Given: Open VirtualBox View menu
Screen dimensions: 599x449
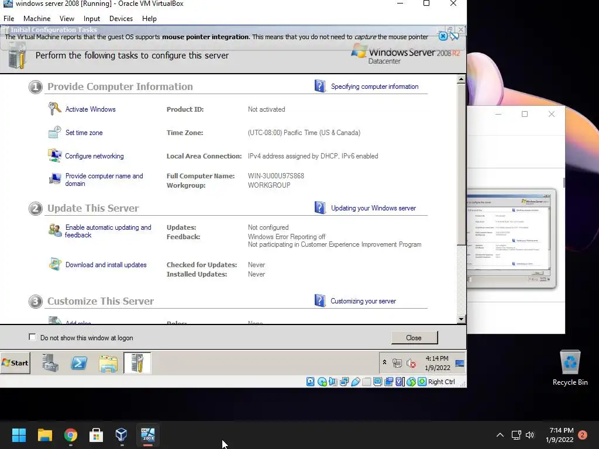Looking at the screenshot, I should (x=67, y=18).
